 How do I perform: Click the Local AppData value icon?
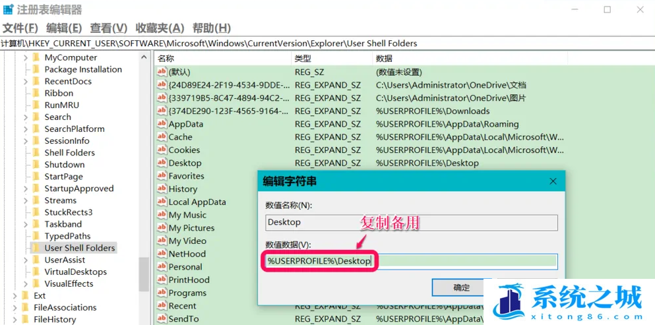point(162,202)
